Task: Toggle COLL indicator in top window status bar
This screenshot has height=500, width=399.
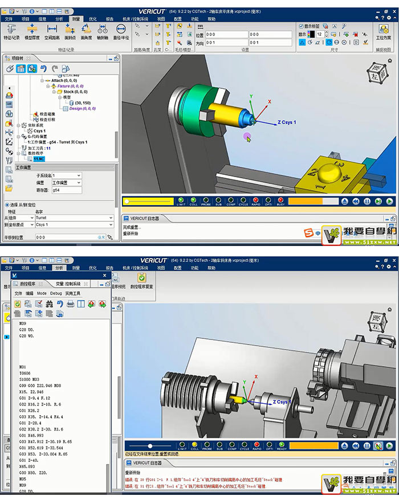Action: 193,201
